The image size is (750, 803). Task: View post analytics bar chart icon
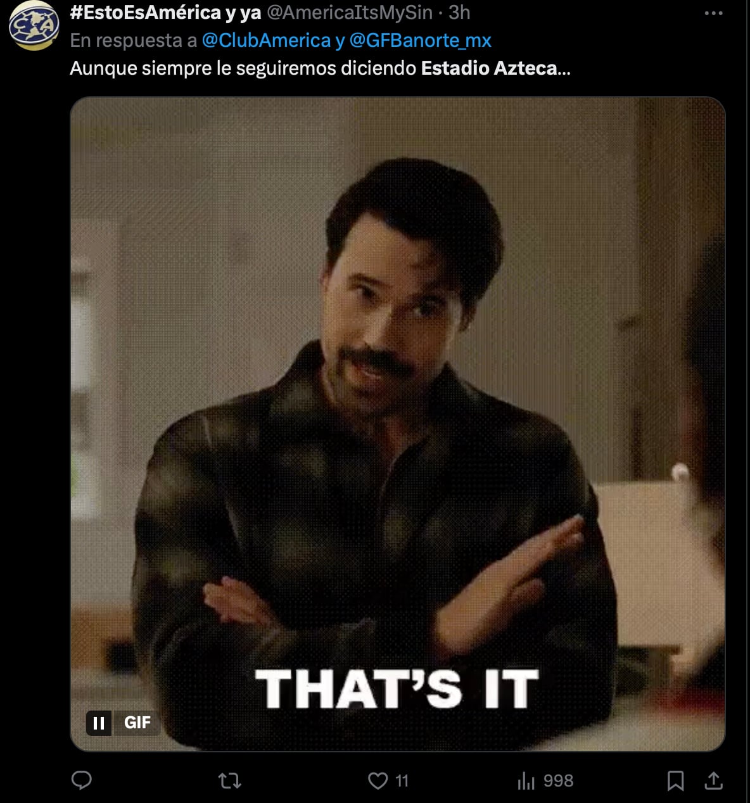tap(526, 781)
